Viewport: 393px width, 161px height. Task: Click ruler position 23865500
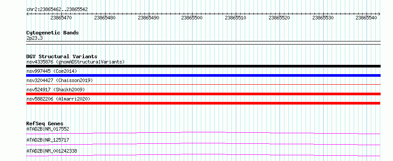[x=192, y=18]
